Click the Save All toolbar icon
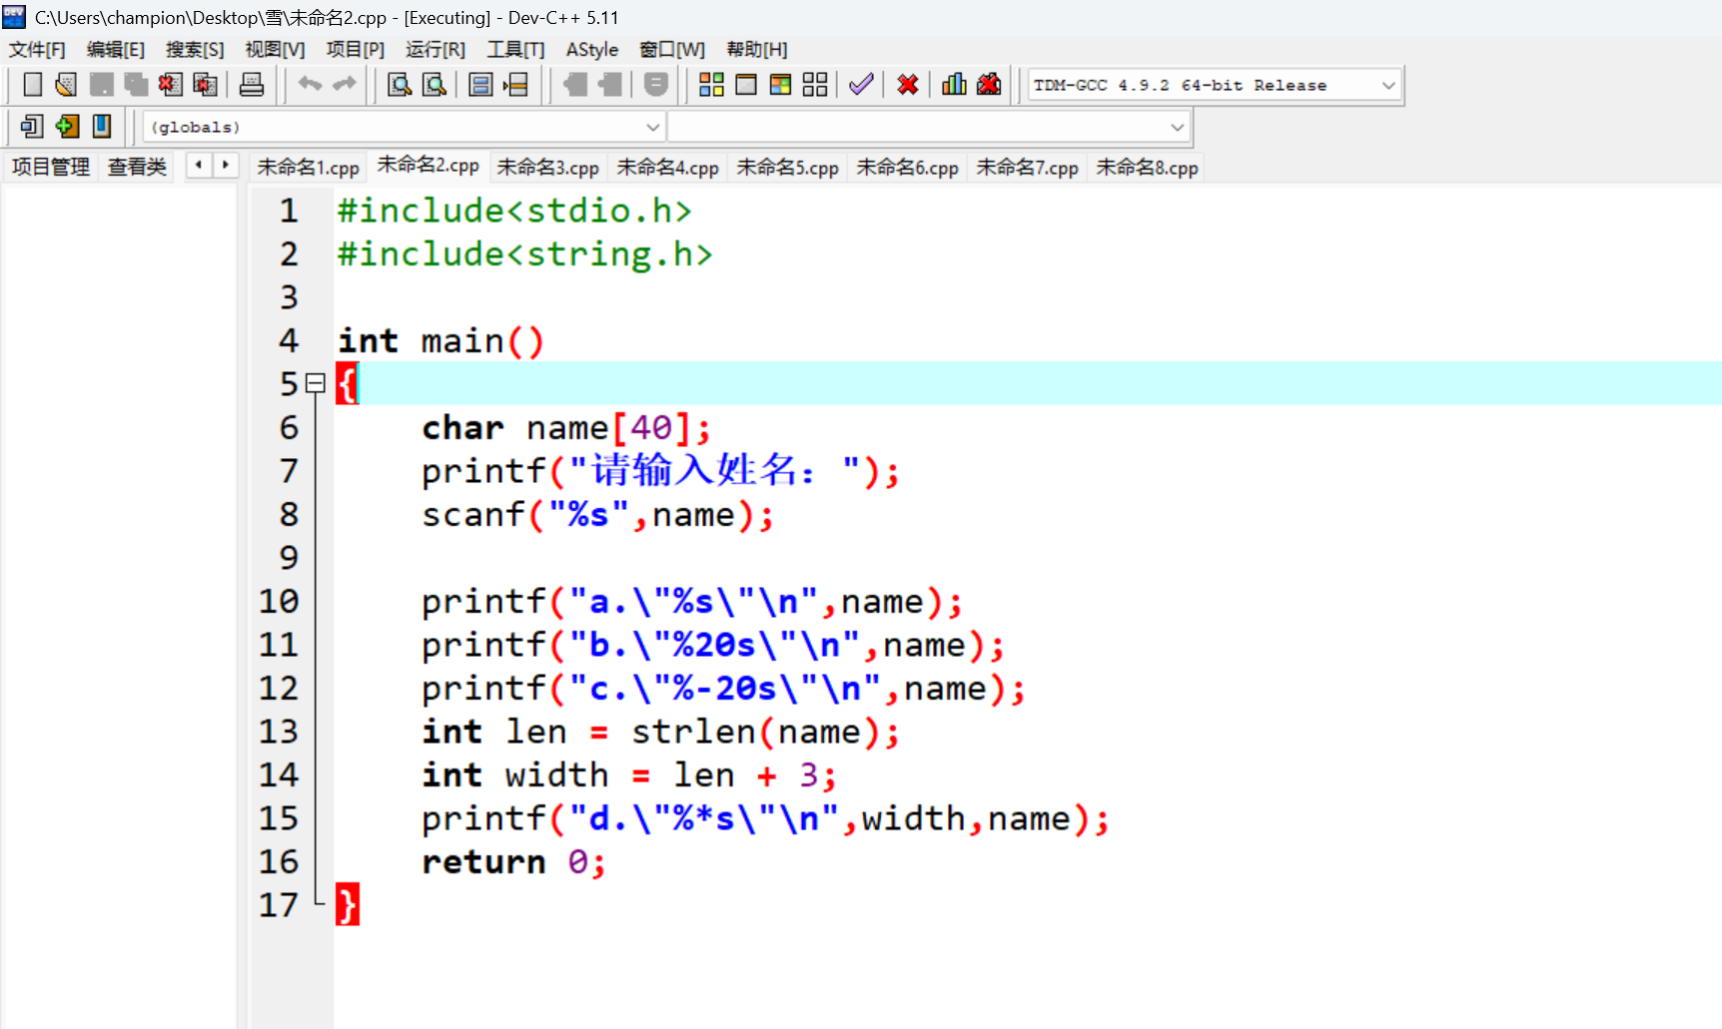 coord(136,85)
